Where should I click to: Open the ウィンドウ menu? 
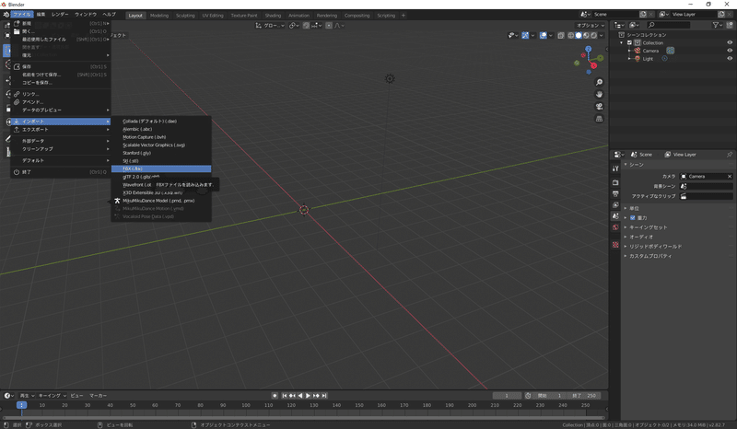tap(86, 15)
